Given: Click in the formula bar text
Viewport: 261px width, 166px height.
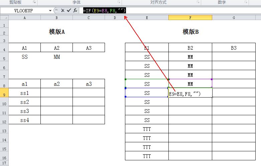Looking at the screenshot, I should coord(104,11).
